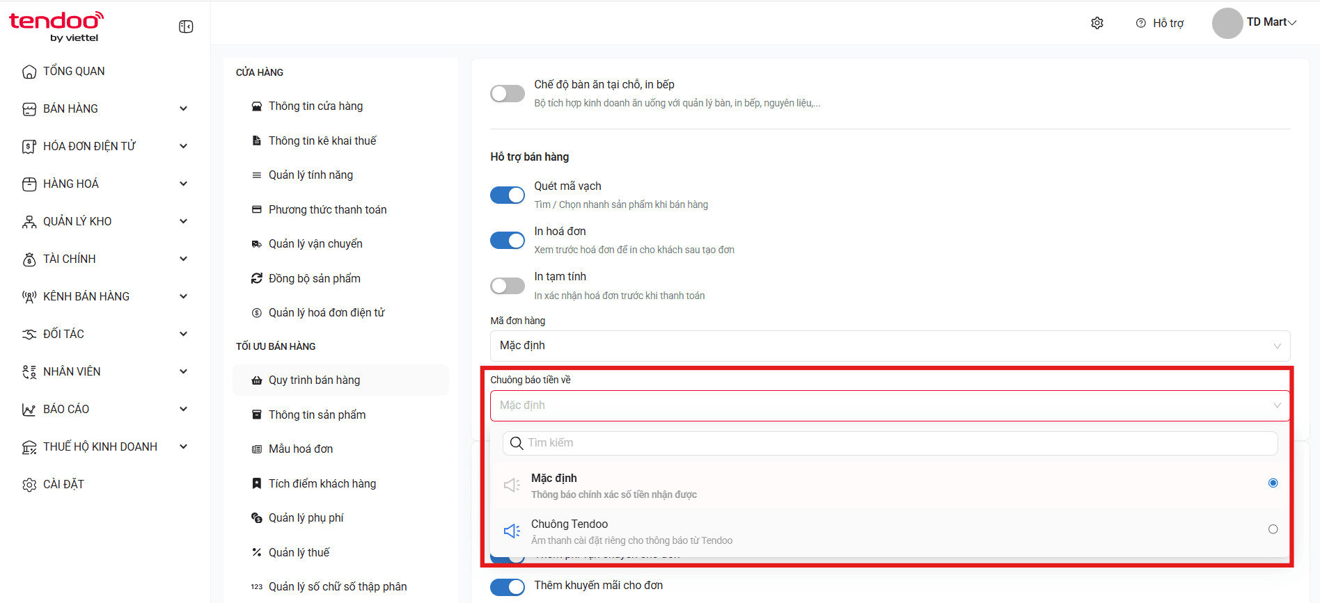Screen dimensions: 1320x603
Task: Click the Báo cáo chart icon
Action: 29,410
